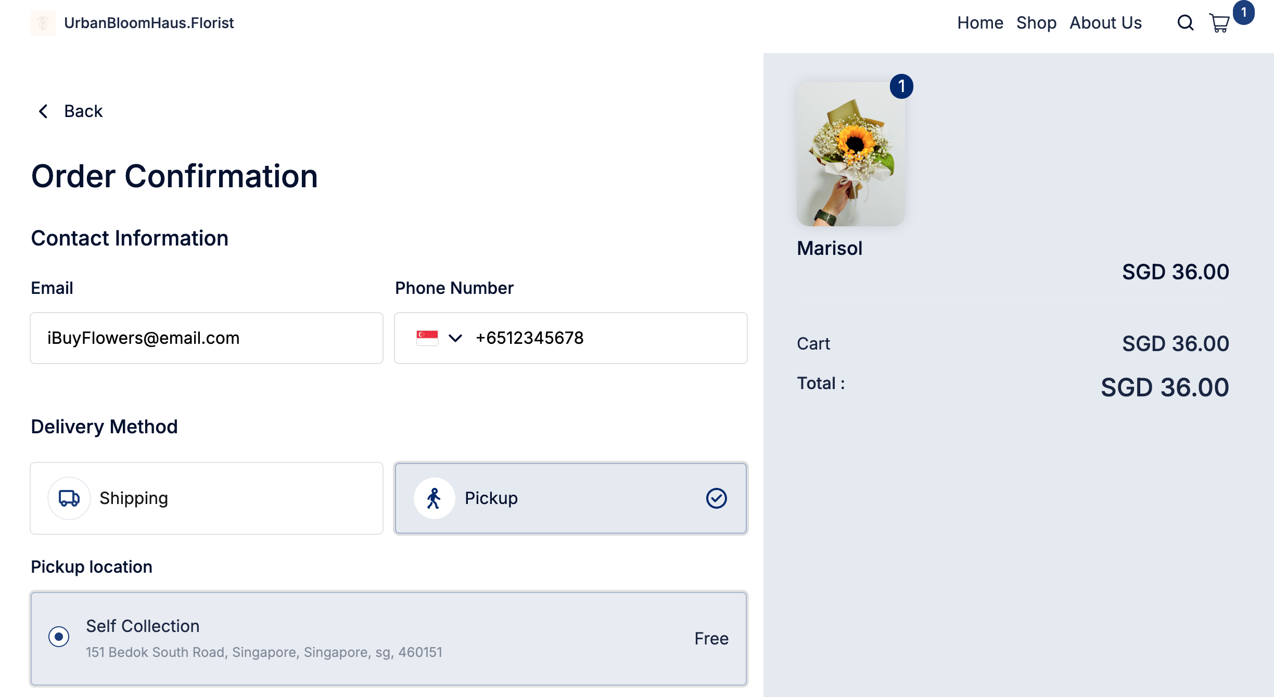
Task: Click the Singapore flag icon
Action: pos(427,338)
